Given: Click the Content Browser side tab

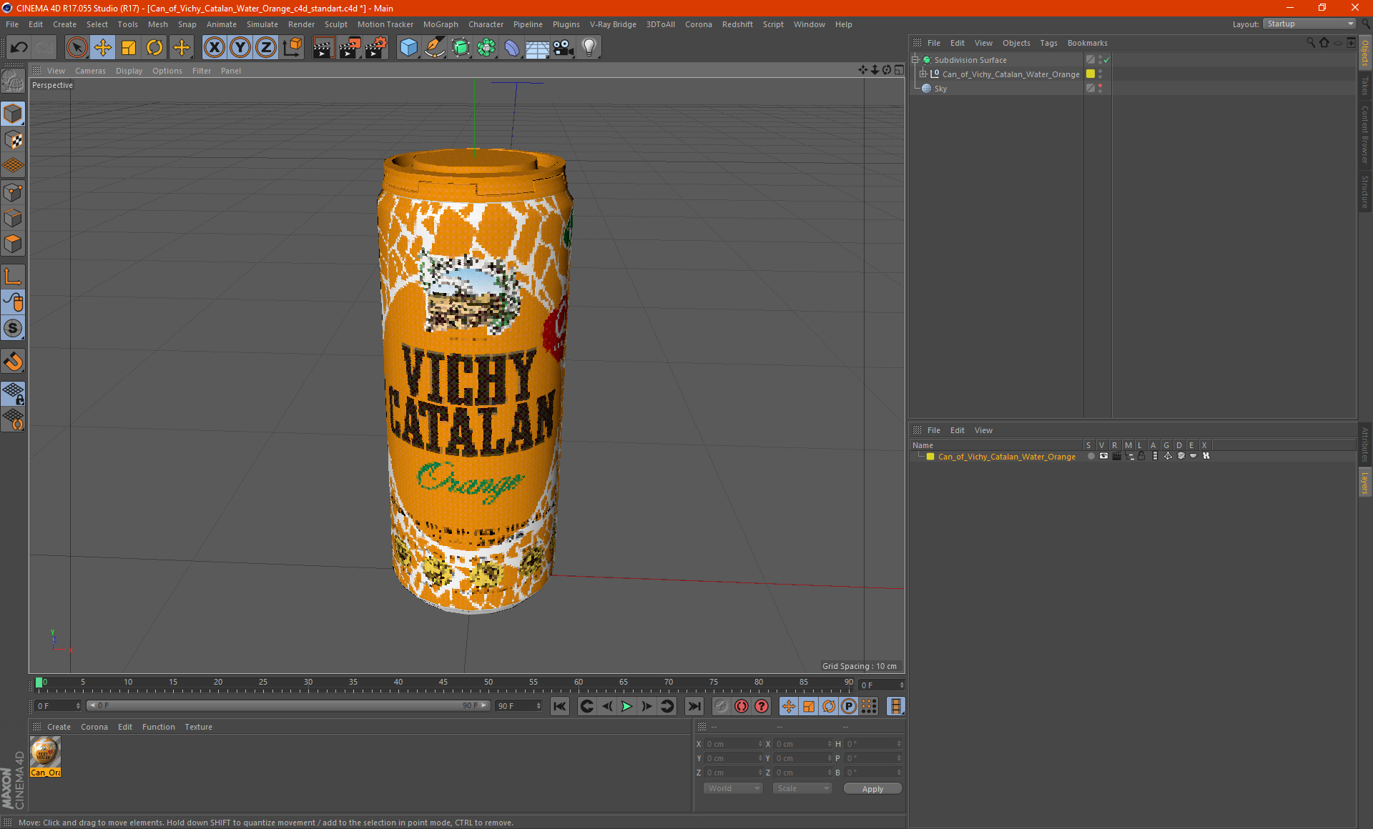Looking at the screenshot, I should 1364,134.
